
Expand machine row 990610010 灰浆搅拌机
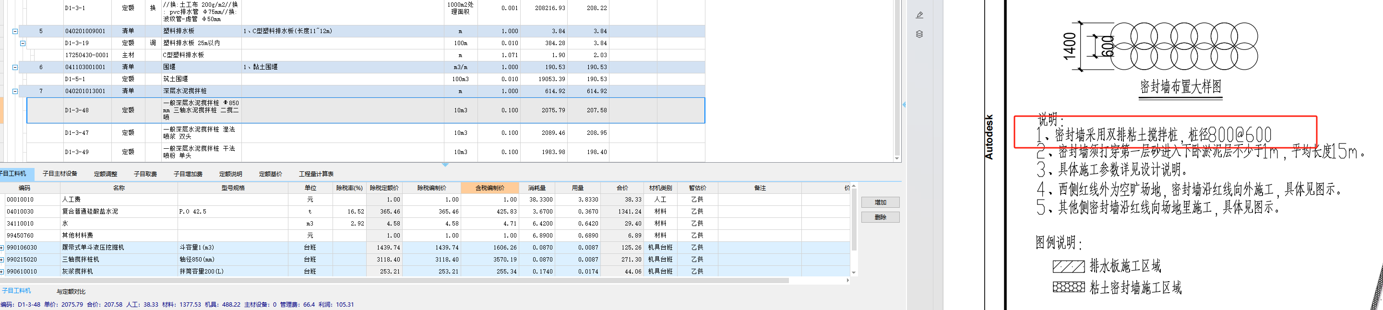(2, 271)
